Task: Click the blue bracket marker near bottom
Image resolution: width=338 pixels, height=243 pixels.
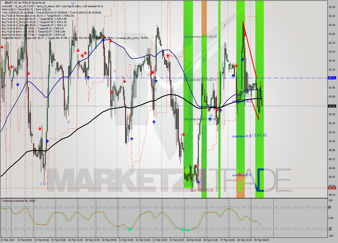Action: (259, 180)
